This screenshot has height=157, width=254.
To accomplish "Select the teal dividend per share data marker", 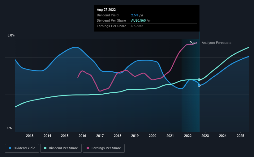I will 199,80.
